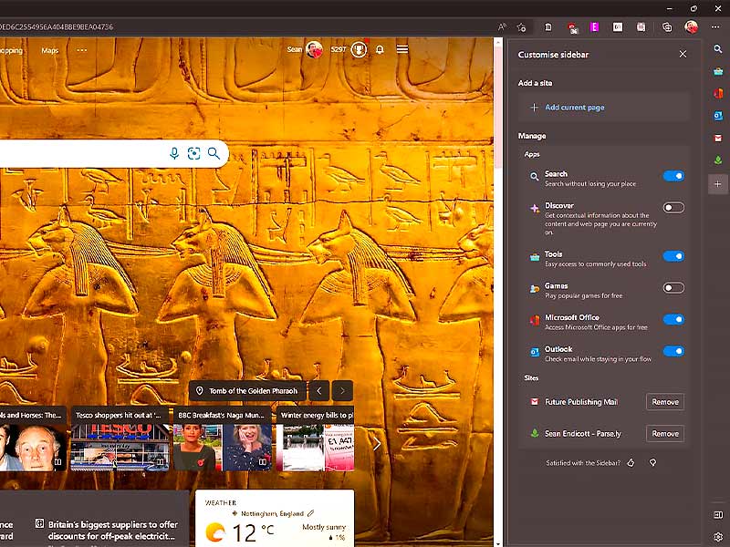
Task: Advance the news carousel with right chevron
Action: click(x=377, y=444)
